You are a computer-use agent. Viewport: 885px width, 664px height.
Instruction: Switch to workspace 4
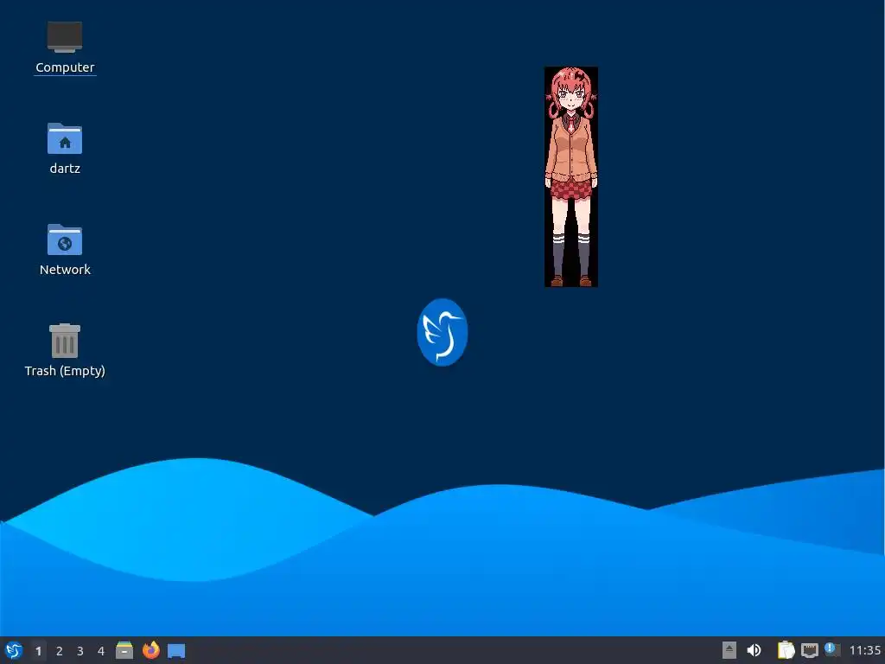101,651
